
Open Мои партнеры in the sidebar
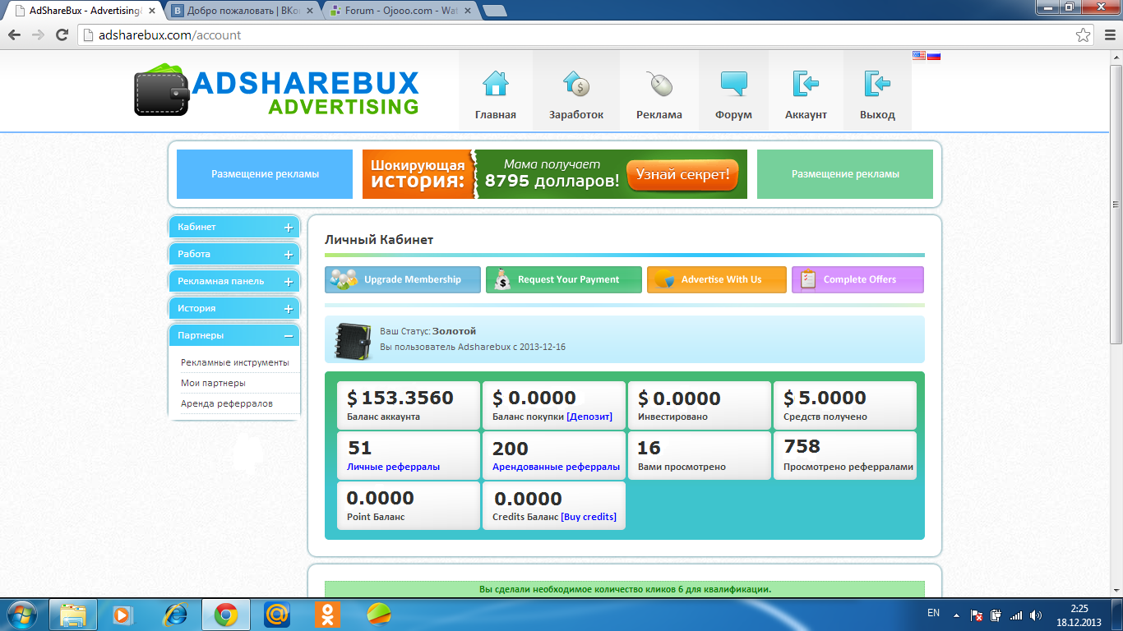(x=213, y=383)
